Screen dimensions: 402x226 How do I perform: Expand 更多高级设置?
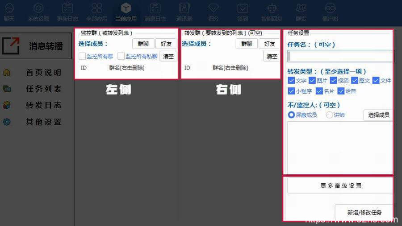340,186
